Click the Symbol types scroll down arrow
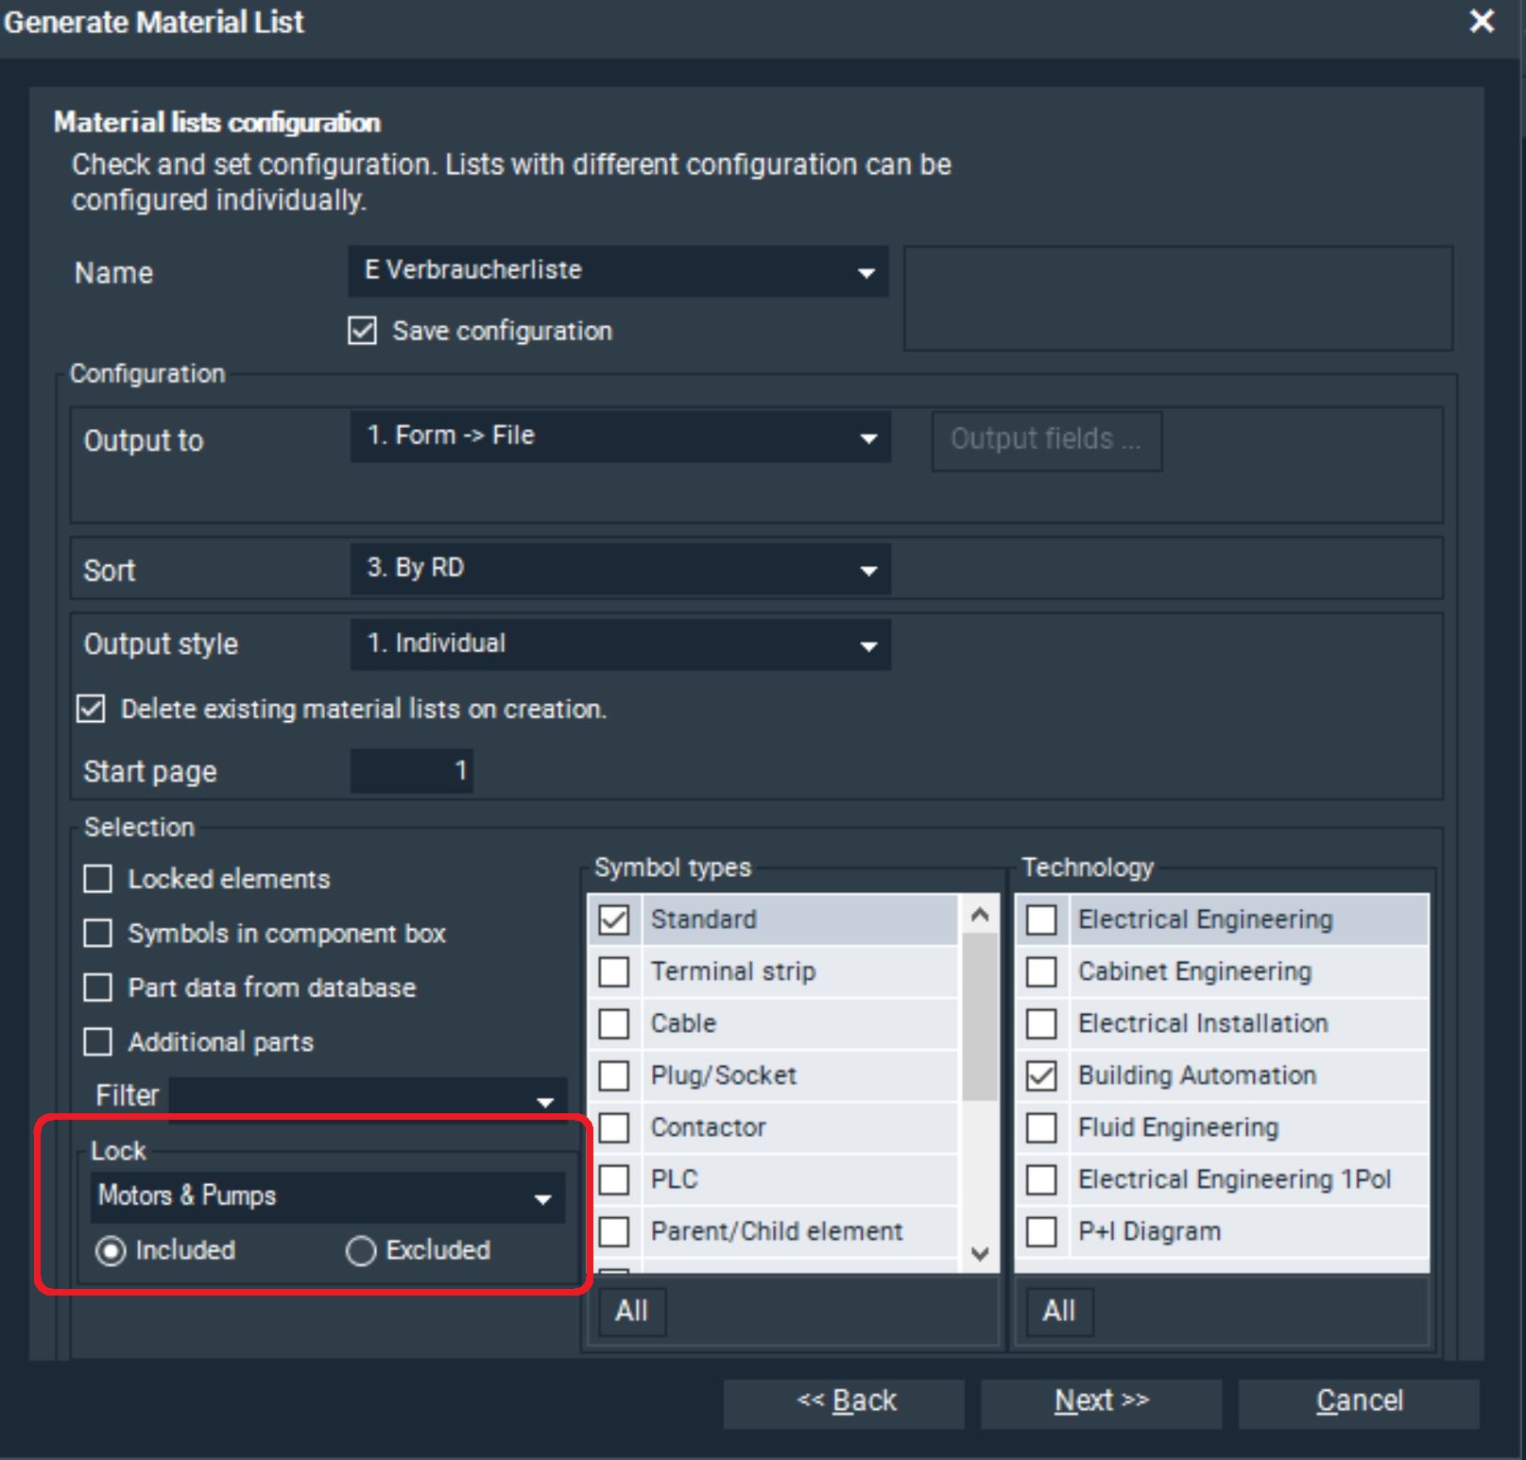Viewport: 1526px width, 1460px height. [x=980, y=1254]
